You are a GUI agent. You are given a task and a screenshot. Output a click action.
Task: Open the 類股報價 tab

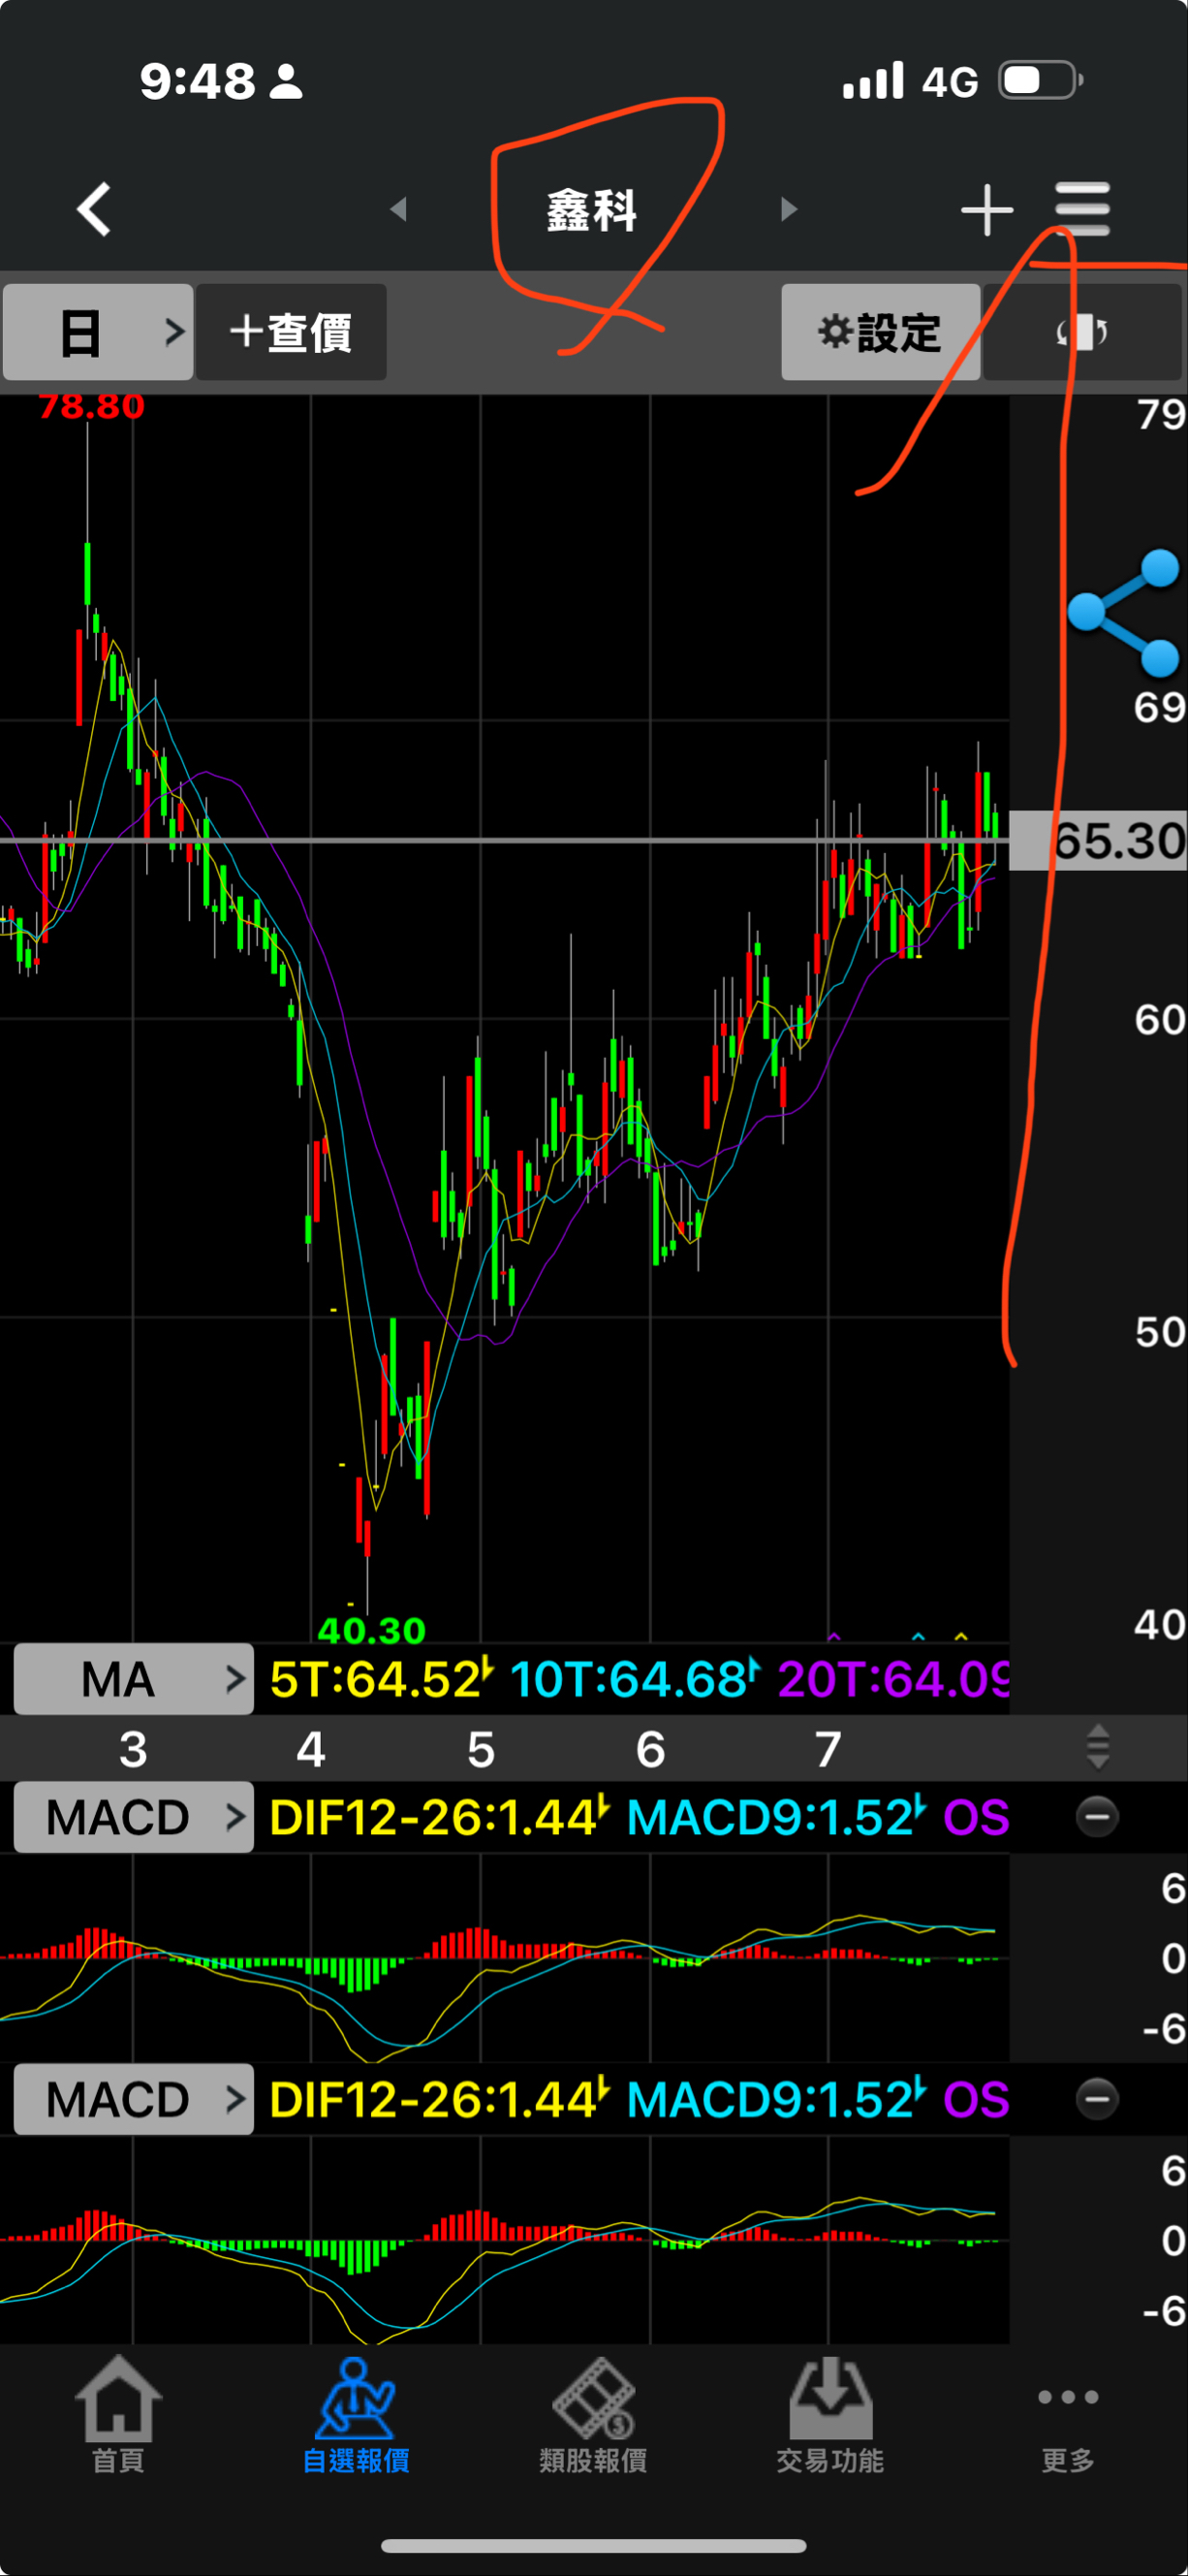point(593,2416)
